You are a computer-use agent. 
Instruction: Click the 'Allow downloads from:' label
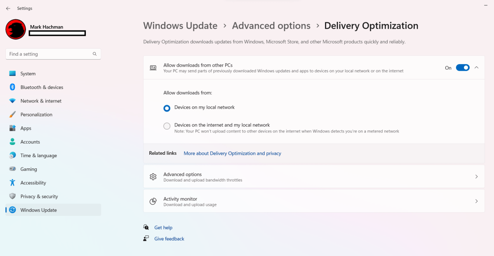[188, 93]
